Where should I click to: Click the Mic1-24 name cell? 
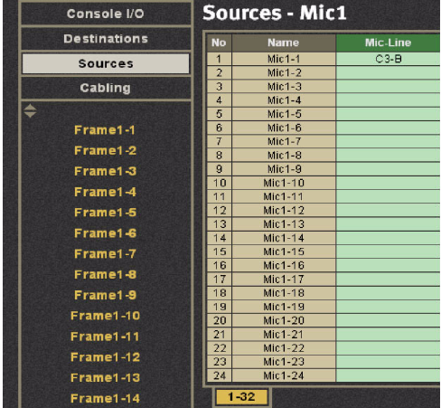(x=284, y=375)
